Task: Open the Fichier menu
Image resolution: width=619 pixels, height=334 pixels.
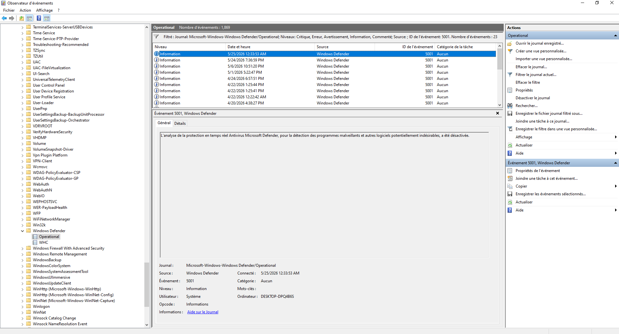Action: tap(9, 10)
